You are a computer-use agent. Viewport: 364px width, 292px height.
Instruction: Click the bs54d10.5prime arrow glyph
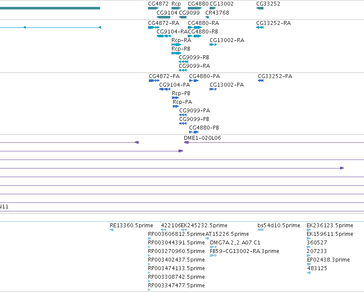tap(260, 230)
